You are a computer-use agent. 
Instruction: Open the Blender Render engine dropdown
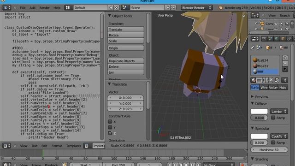(197, 8)
